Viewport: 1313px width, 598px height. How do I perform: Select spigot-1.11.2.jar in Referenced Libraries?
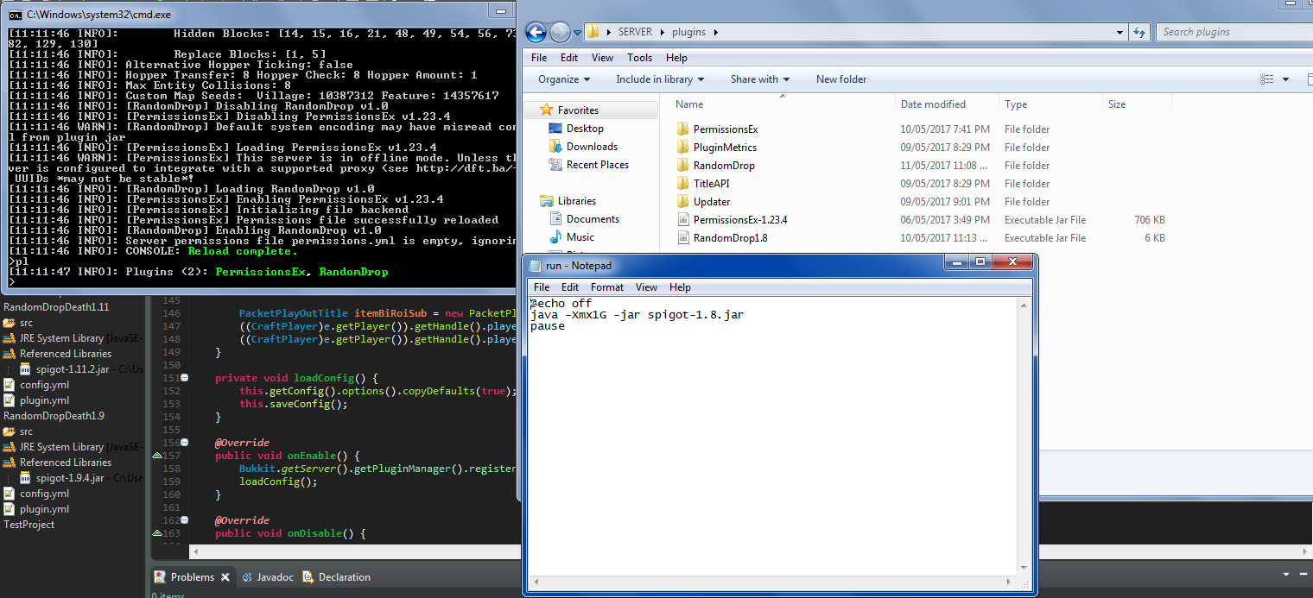(x=72, y=369)
